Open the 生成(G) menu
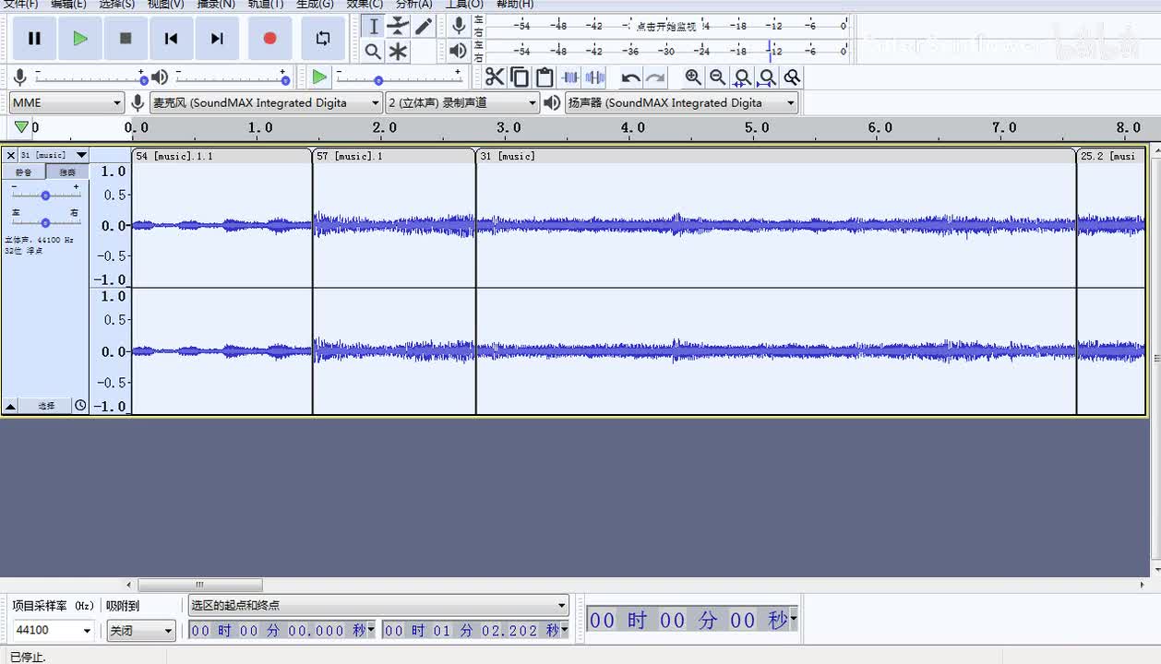This screenshot has width=1161, height=664. [x=315, y=4]
